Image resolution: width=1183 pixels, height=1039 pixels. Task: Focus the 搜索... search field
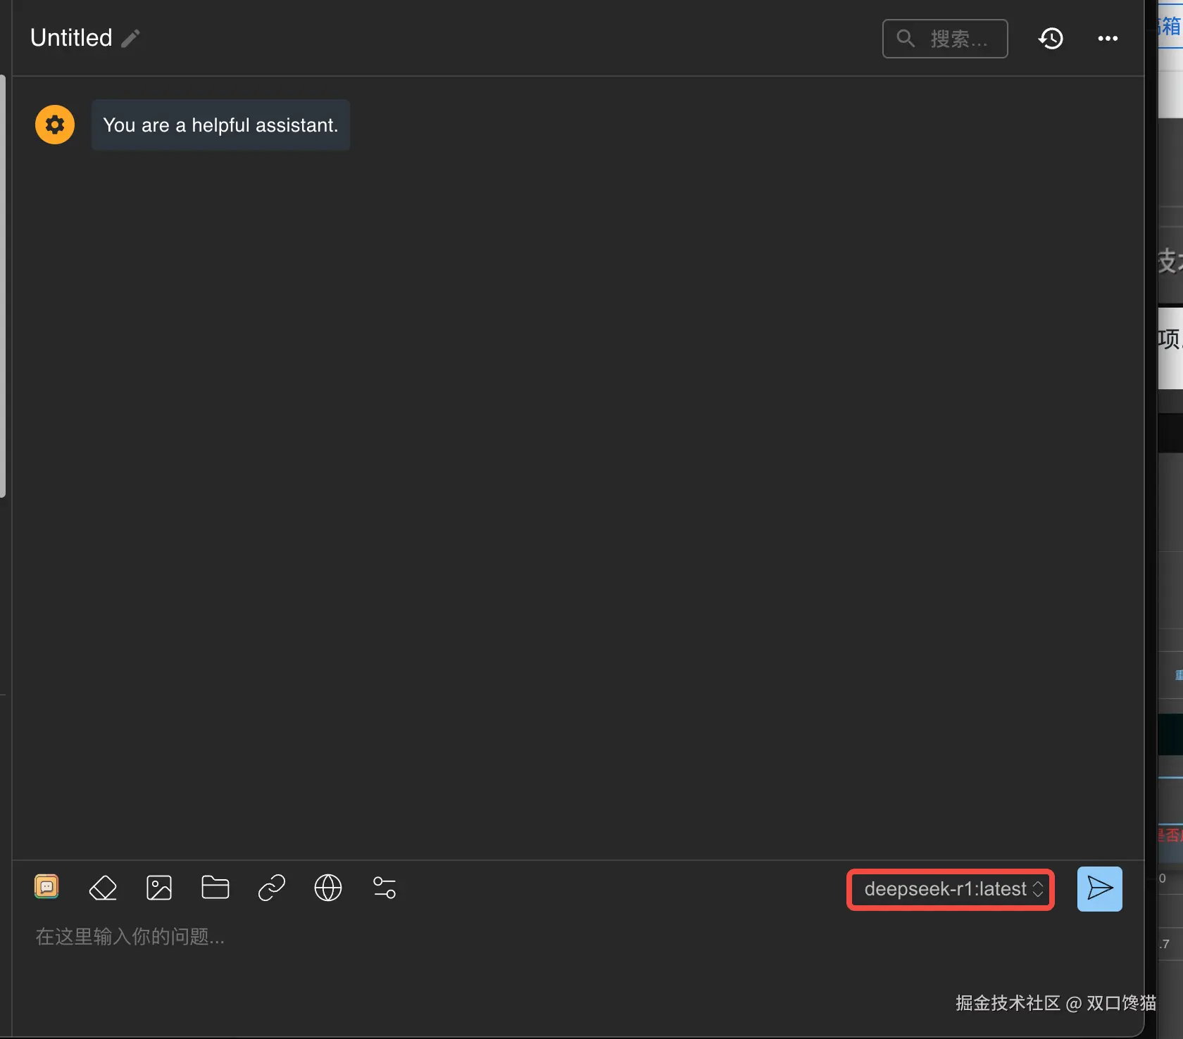(x=945, y=39)
